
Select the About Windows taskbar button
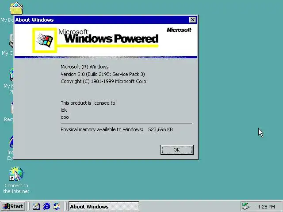point(104,206)
